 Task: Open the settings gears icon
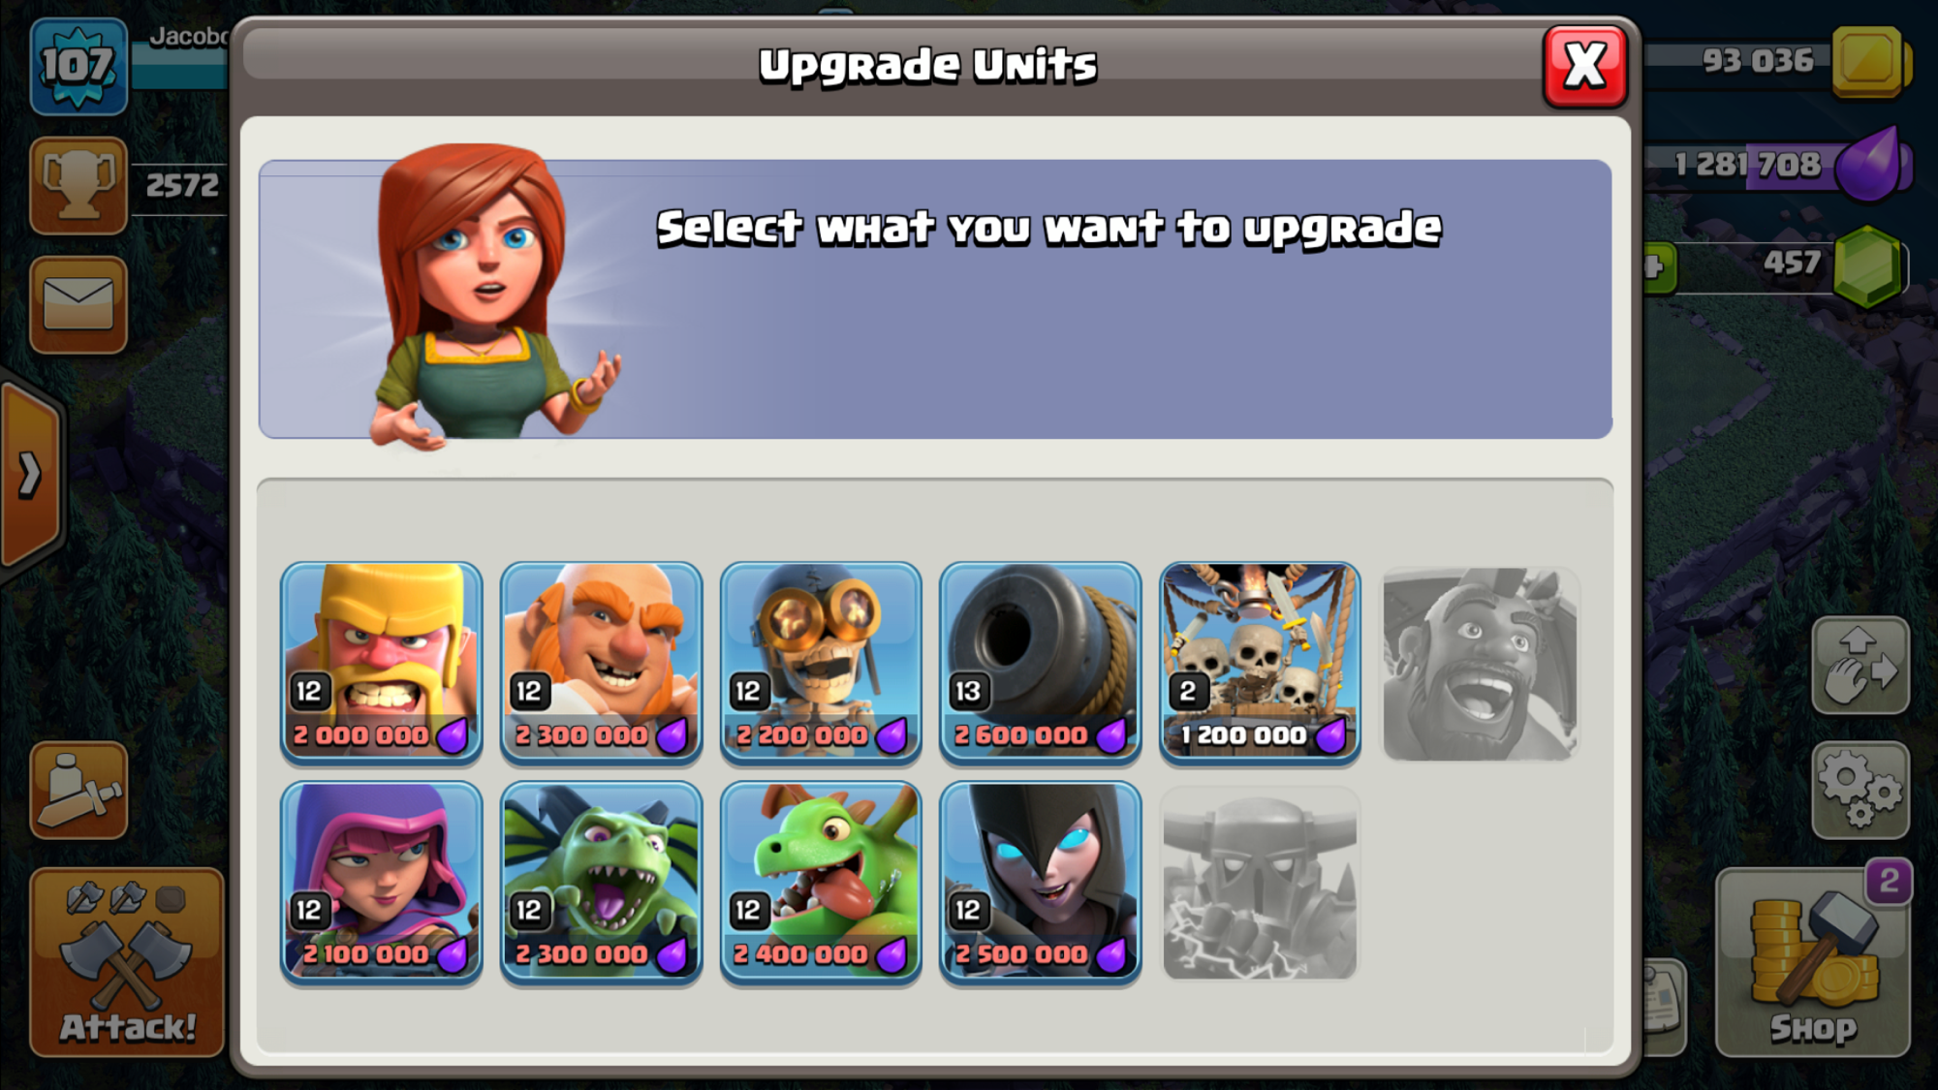tap(1860, 790)
